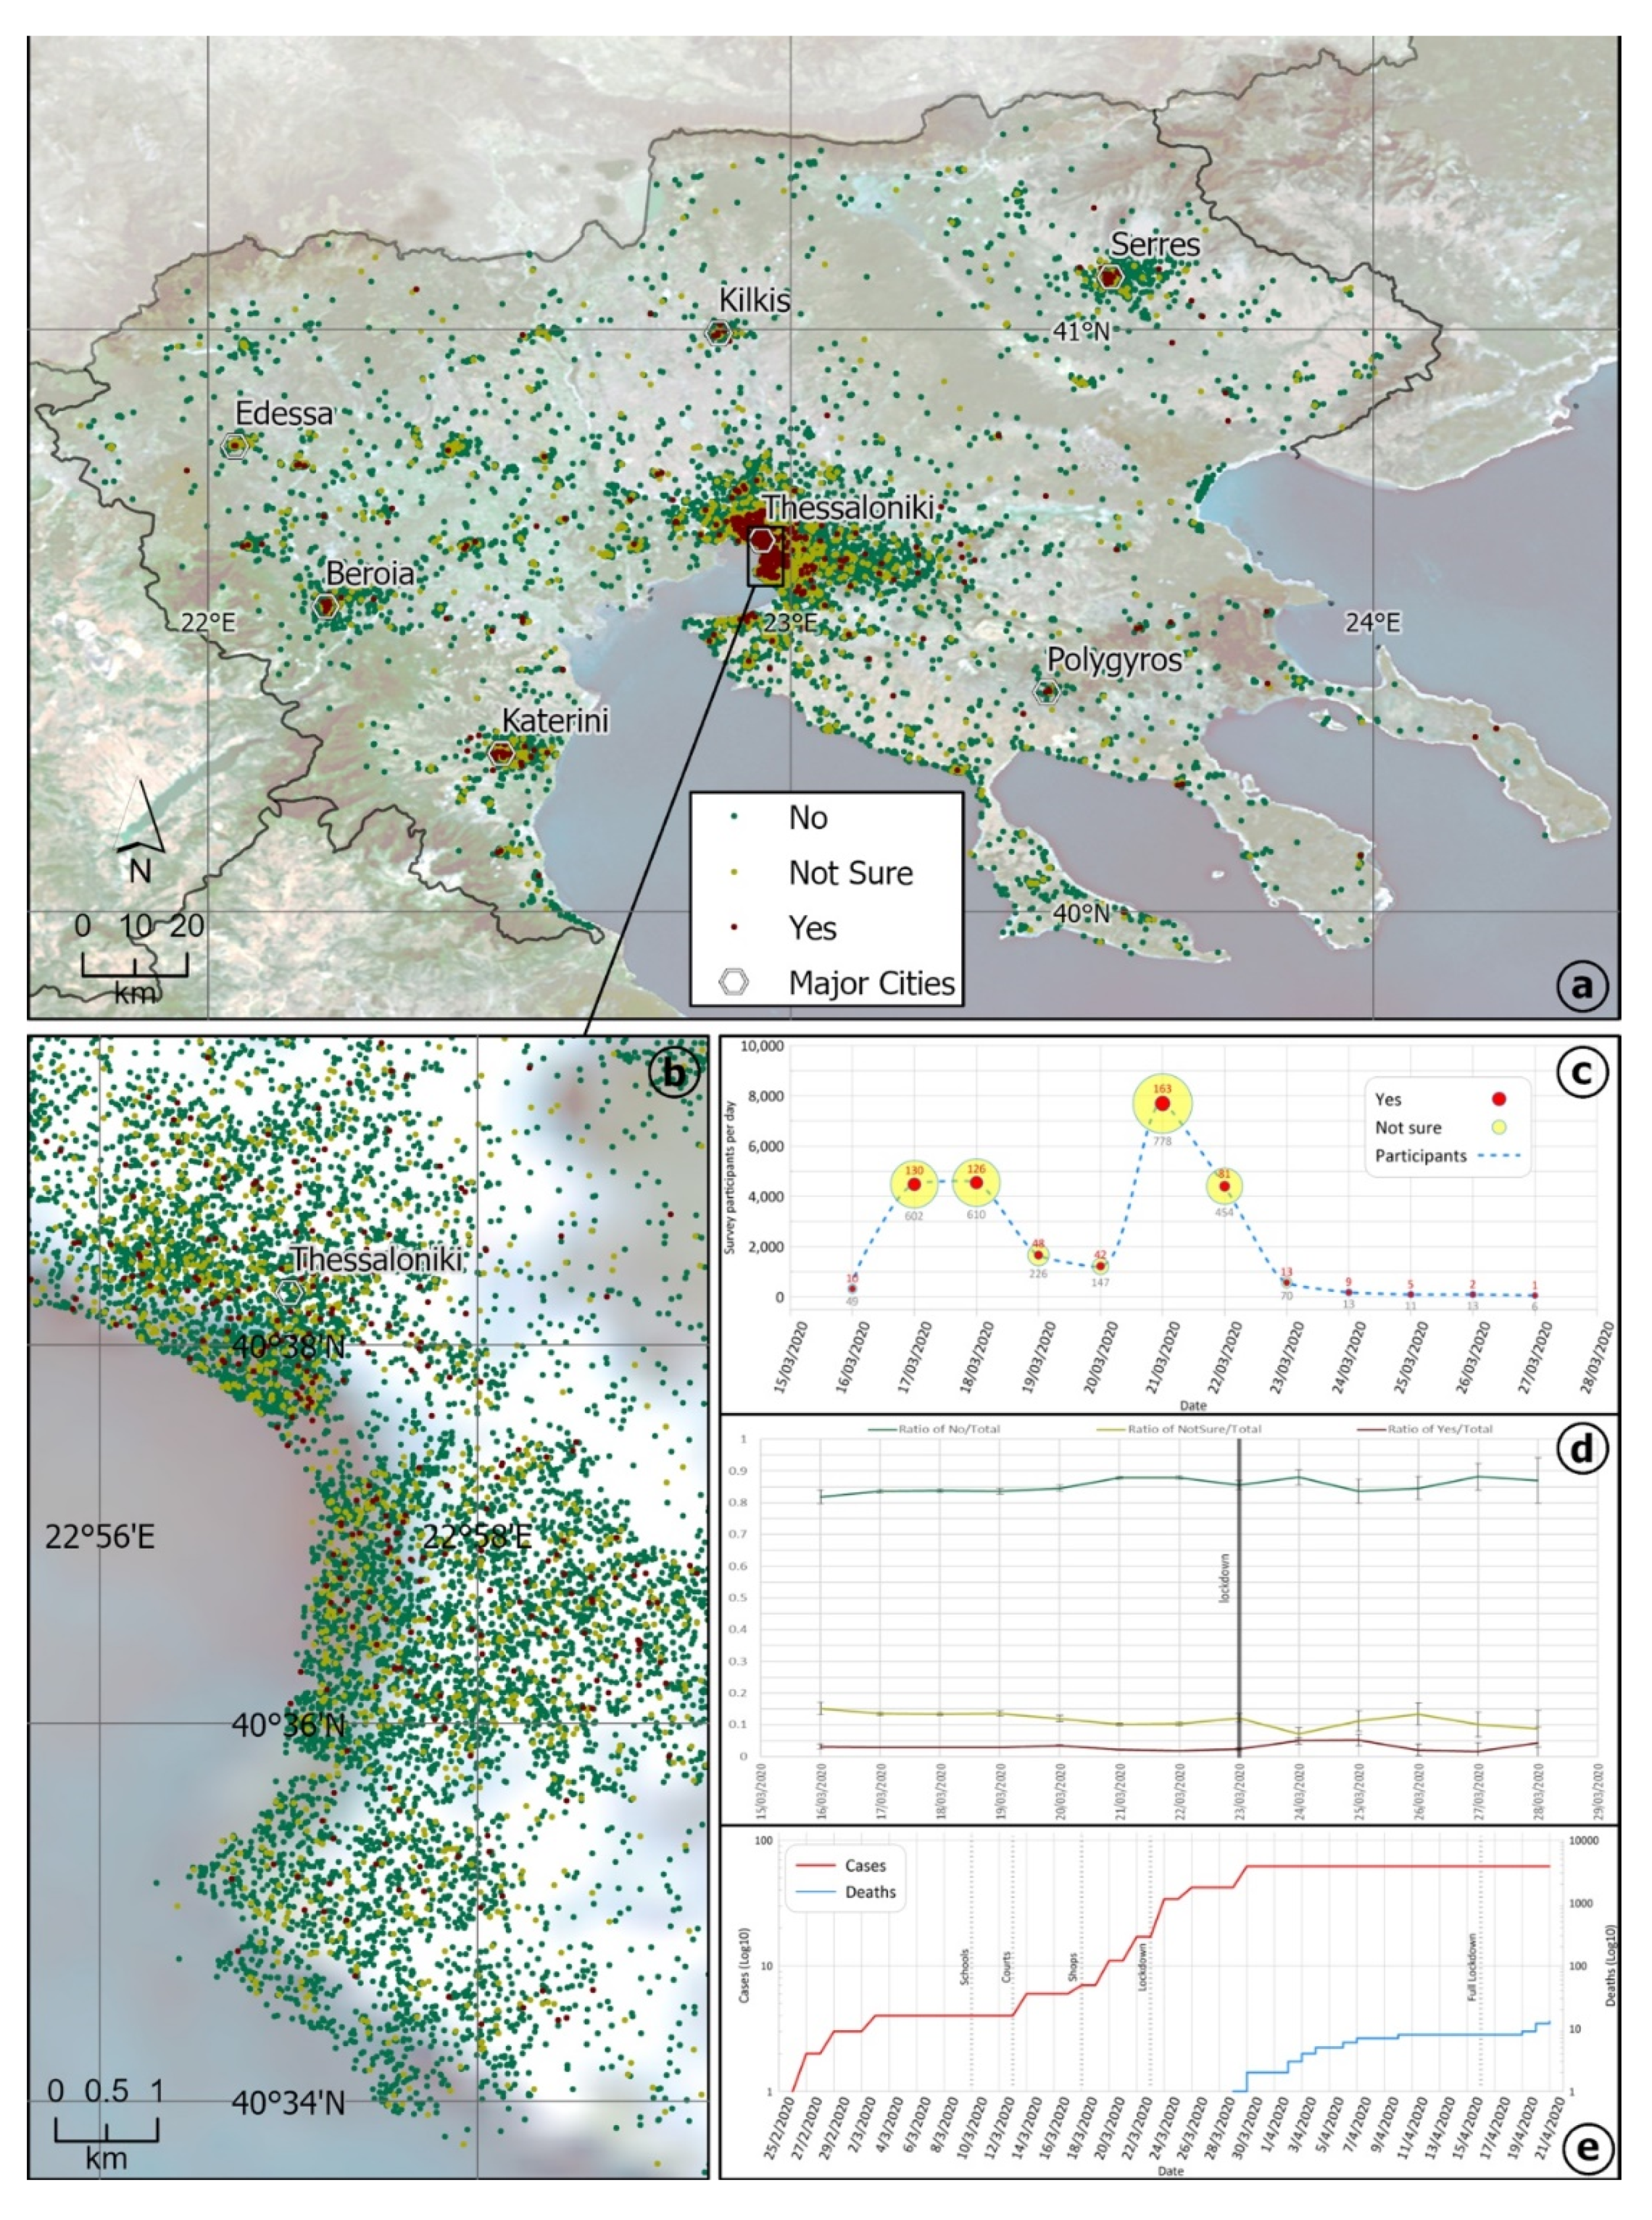Click the red Yes dot in chart c legend

(1498, 1099)
